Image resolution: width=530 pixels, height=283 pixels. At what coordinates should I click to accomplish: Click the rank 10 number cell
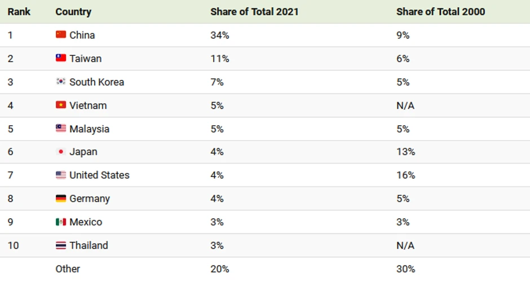click(x=13, y=245)
